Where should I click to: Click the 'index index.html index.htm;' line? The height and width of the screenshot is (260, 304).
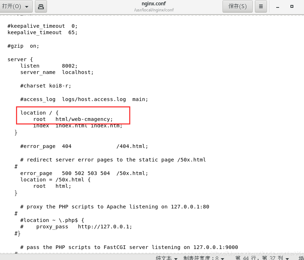pyautogui.click(x=78, y=126)
